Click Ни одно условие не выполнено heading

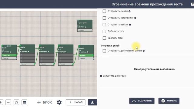point(154,69)
